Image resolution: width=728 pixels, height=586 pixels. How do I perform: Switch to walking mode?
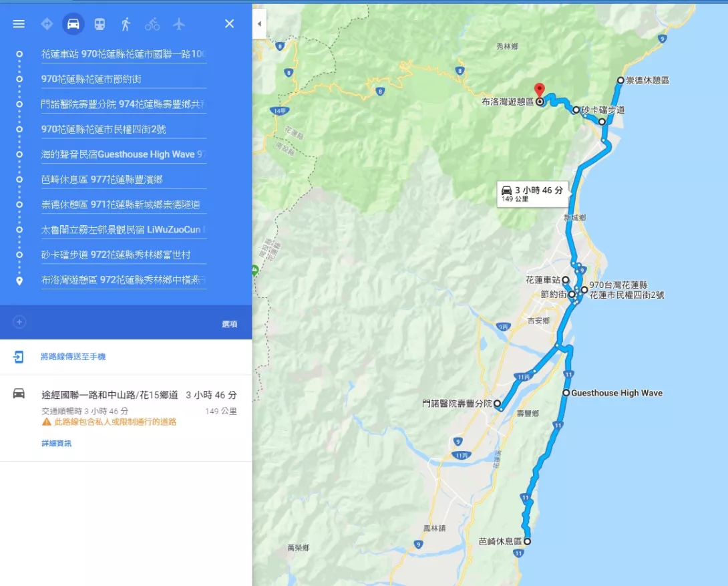[126, 23]
